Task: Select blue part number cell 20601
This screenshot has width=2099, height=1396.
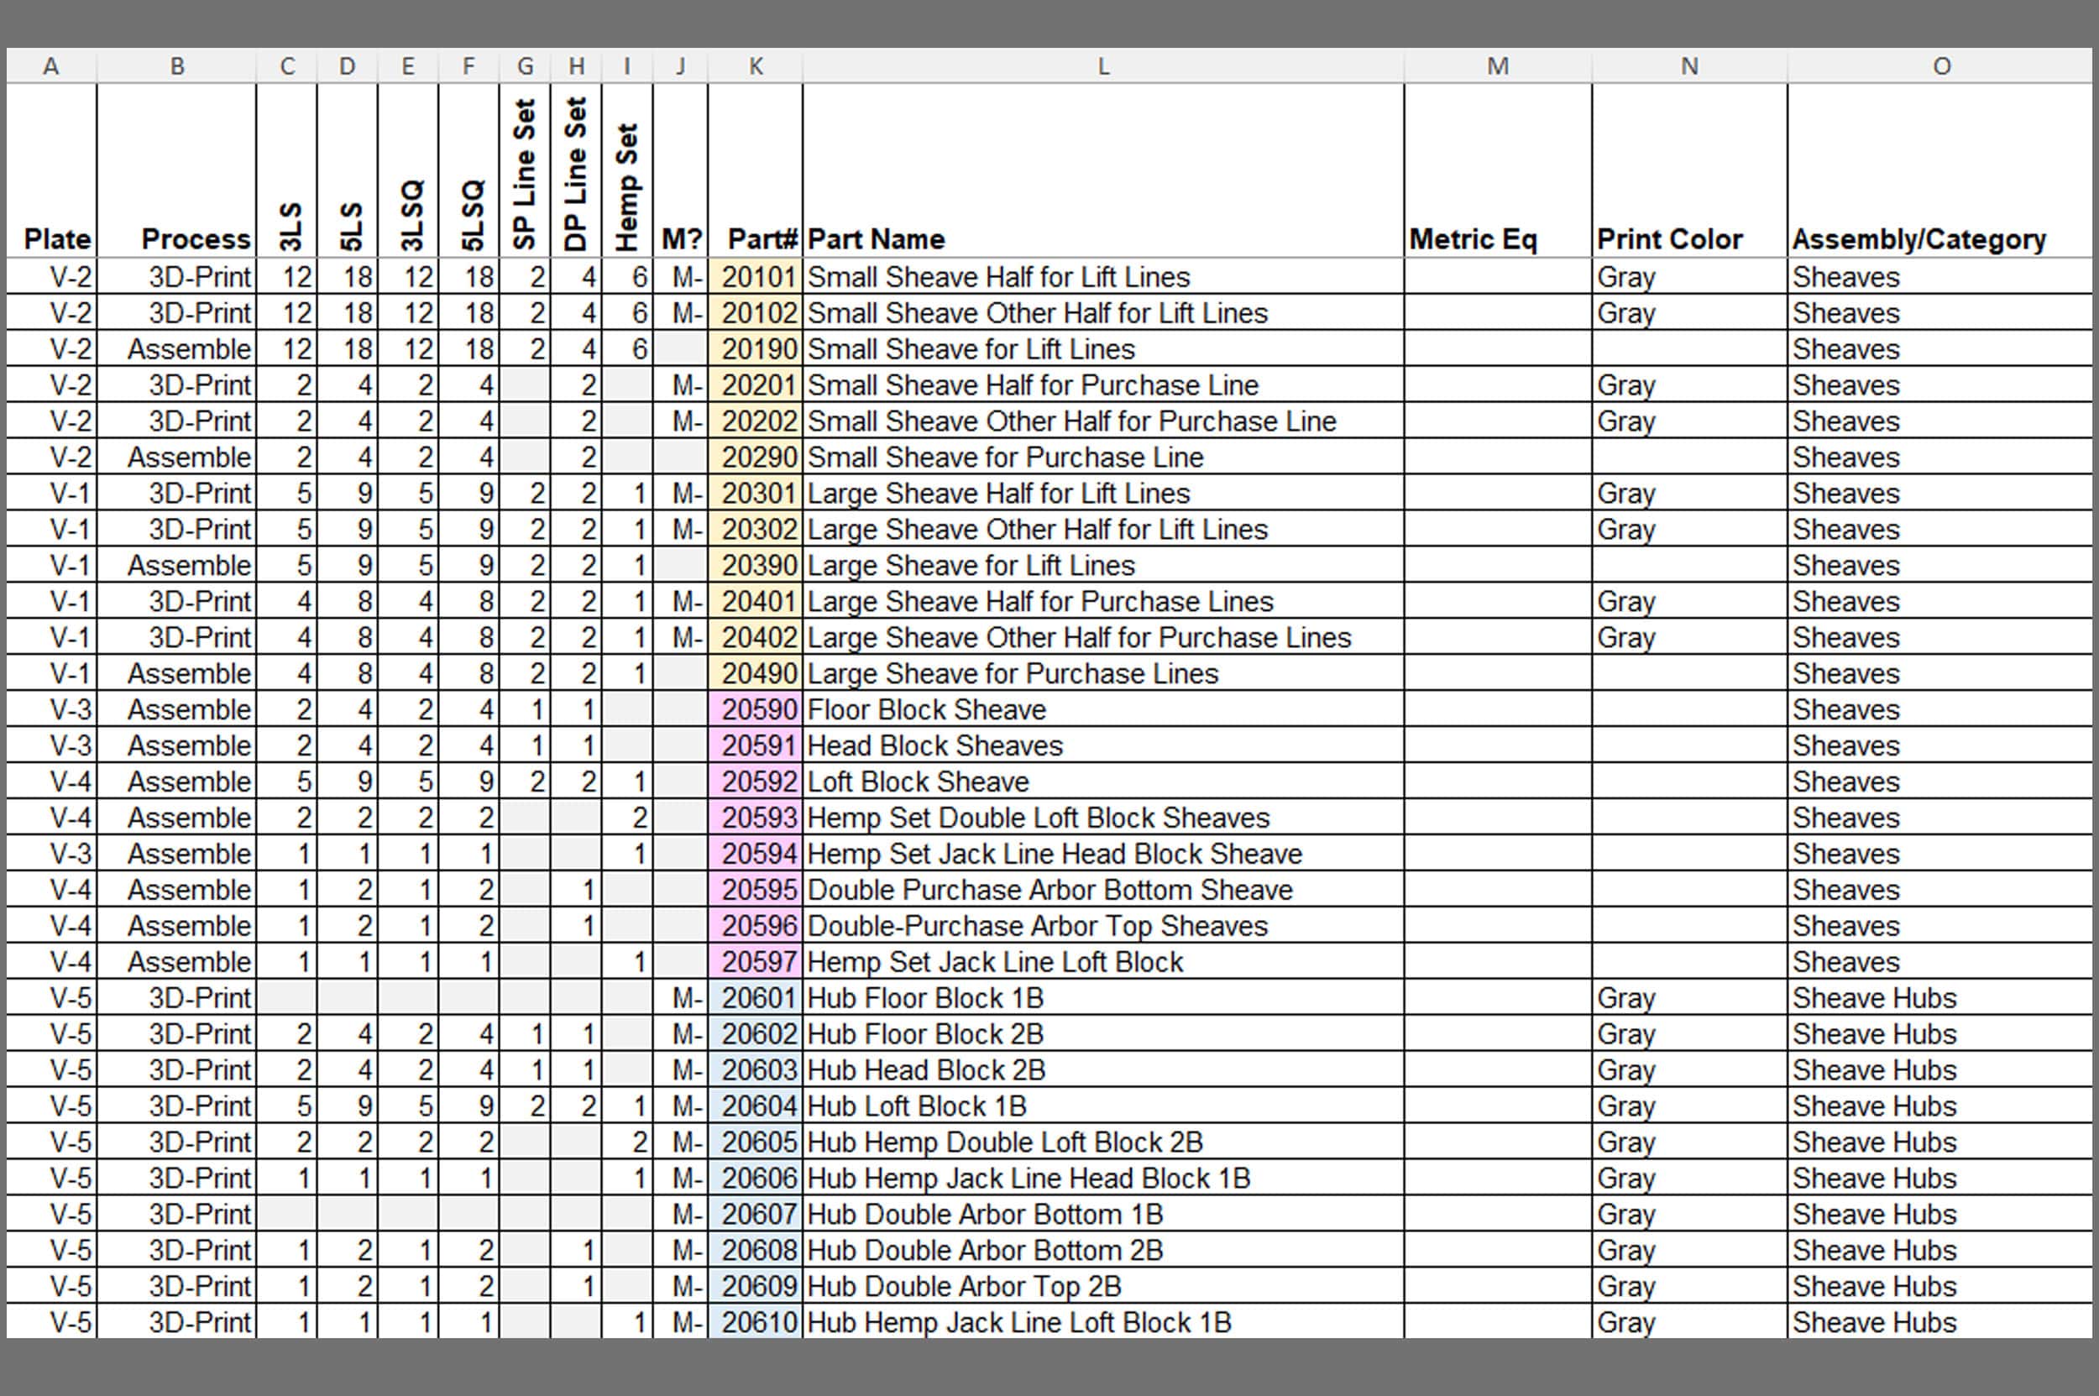Action: [x=755, y=998]
